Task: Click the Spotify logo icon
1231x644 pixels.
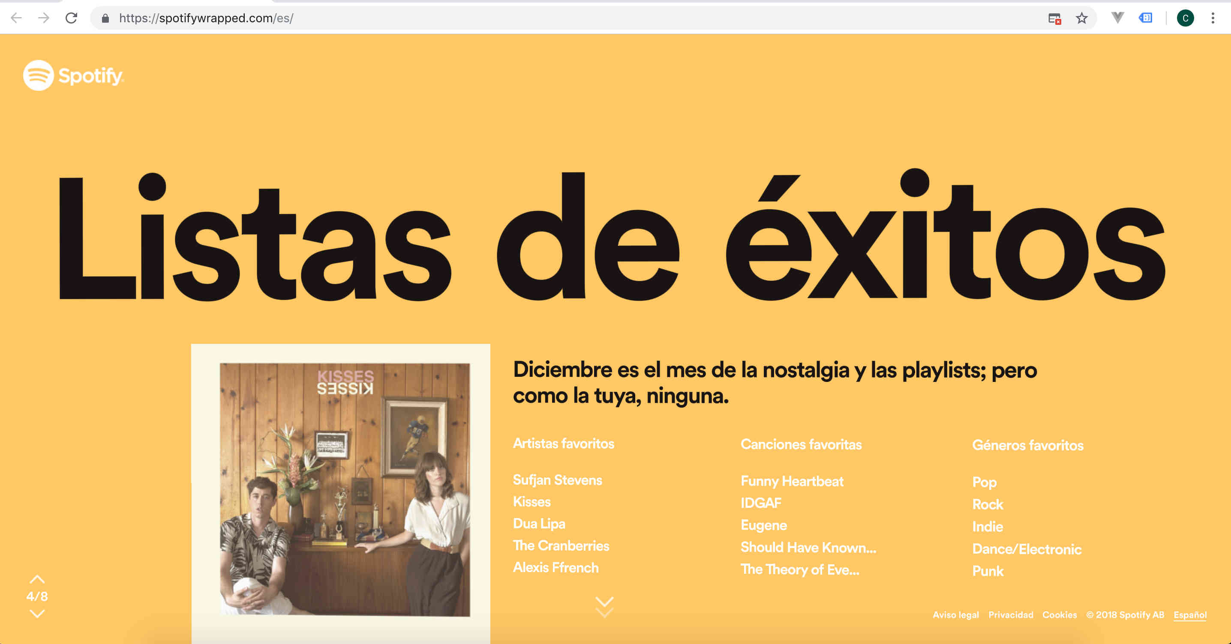Action: click(38, 75)
